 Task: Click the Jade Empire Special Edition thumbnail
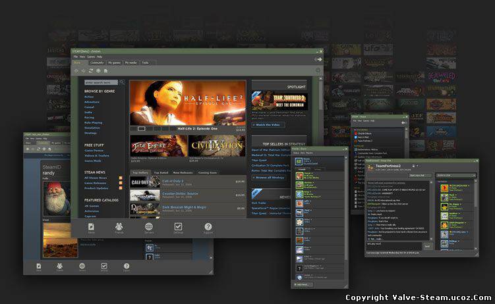[x=158, y=146]
